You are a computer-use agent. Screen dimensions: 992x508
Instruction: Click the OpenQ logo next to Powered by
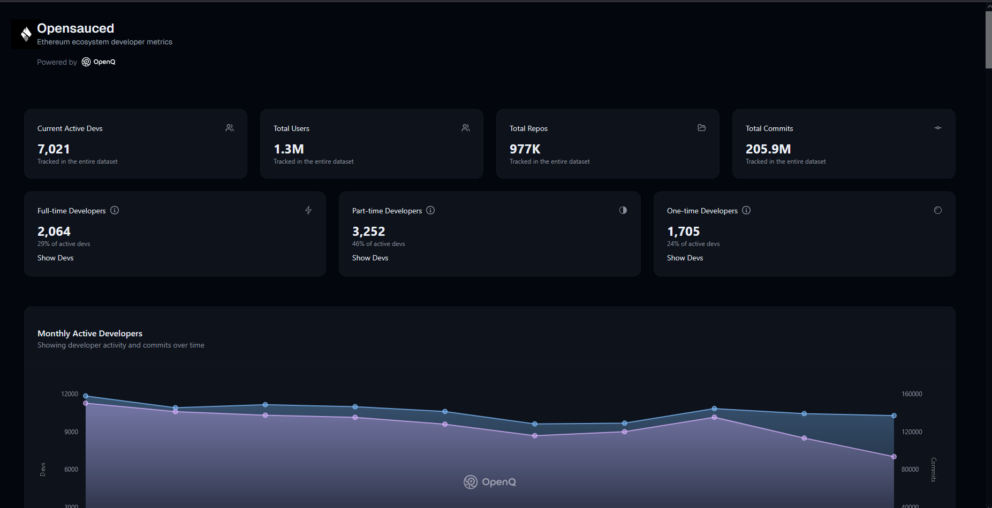(99, 61)
